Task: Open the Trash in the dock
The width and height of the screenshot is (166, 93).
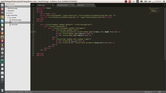Action: point(2,90)
